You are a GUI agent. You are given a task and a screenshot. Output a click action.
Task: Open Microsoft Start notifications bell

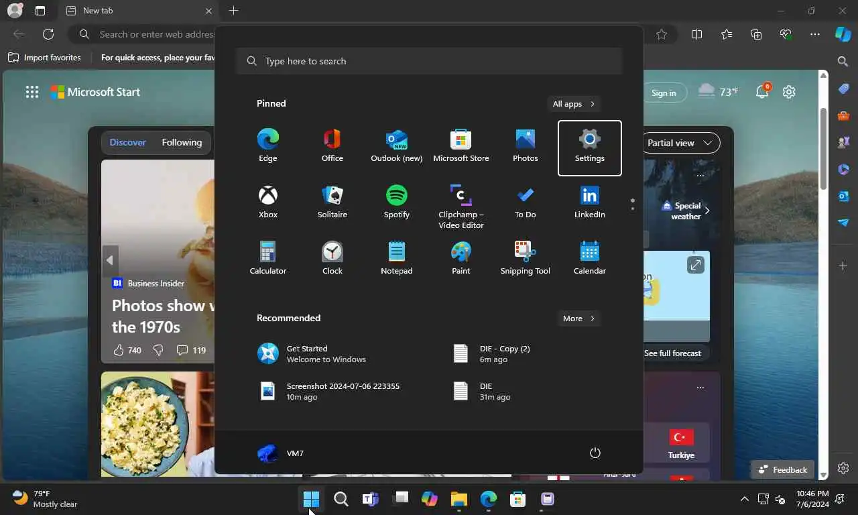coord(762,92)
